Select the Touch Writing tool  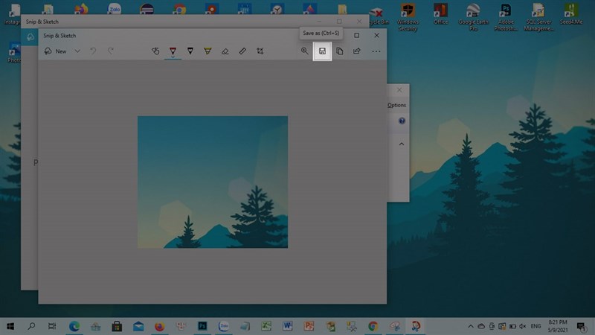(155, 51)
